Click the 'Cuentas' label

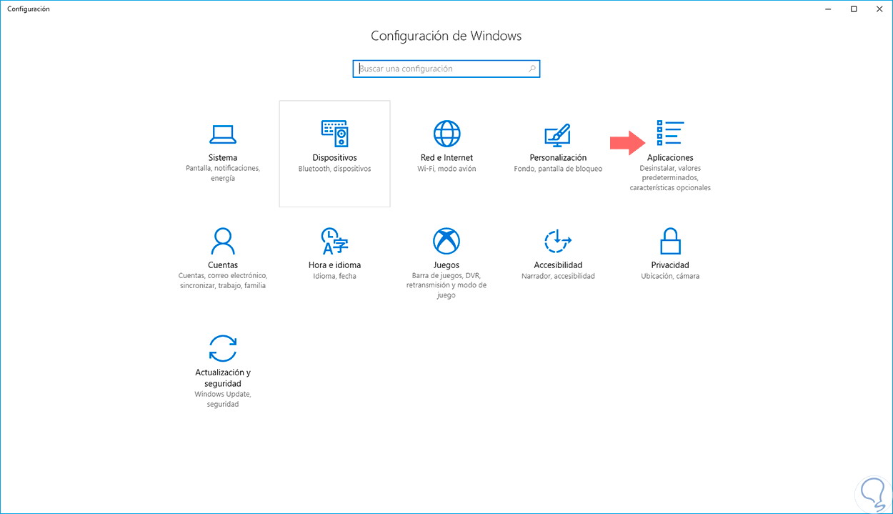click(x=223, y=265)
